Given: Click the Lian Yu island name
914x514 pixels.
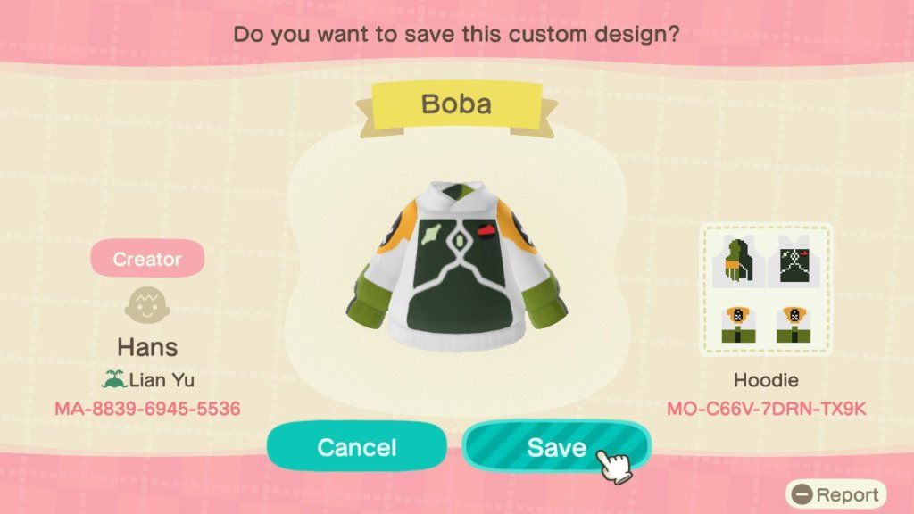Looking at the screenshot, I should [162, 380].
